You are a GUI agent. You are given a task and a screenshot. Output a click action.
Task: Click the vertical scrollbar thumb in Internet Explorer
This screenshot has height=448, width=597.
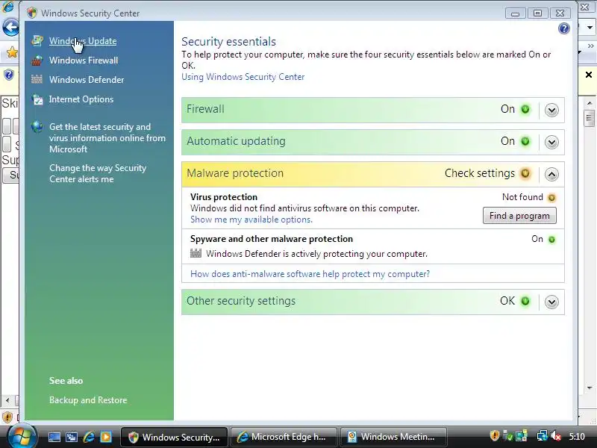point(589,118)
